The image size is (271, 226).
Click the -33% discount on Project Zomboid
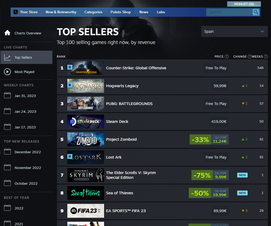[200, 139]
